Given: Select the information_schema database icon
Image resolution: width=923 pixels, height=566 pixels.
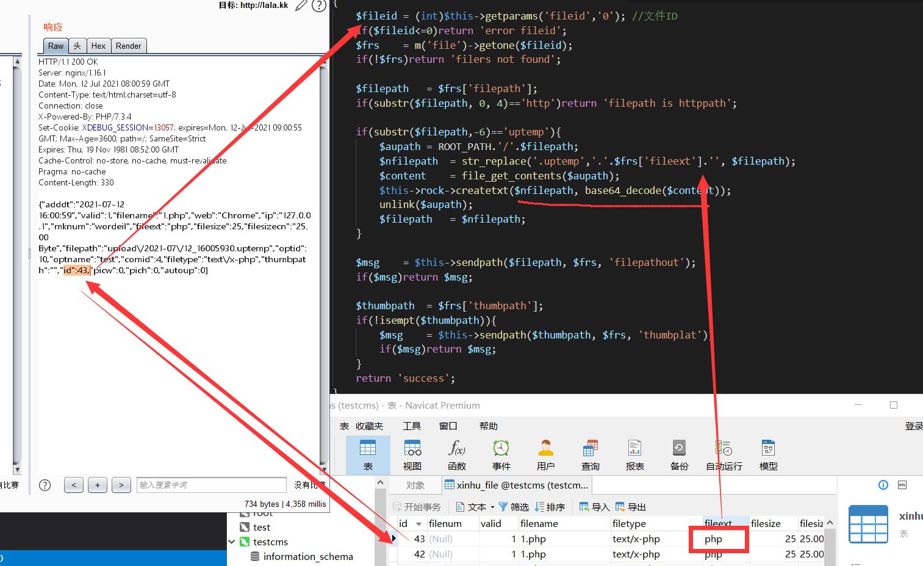Looking at the screenshot, I should [x=256, y=556].
